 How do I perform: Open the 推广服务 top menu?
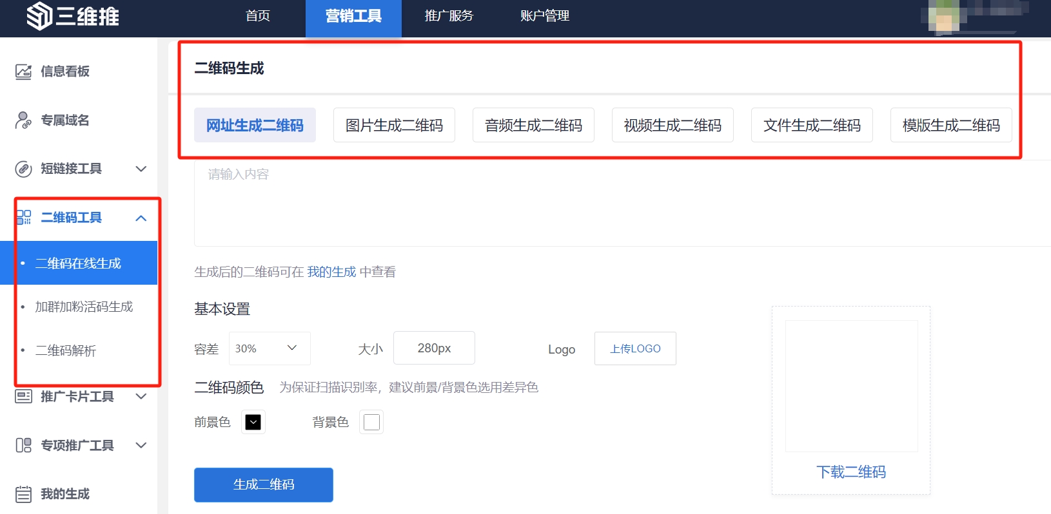449,16
